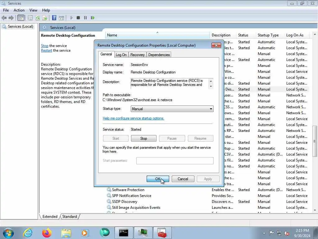Click Cancel in the Properties dialog

(183, 179)
